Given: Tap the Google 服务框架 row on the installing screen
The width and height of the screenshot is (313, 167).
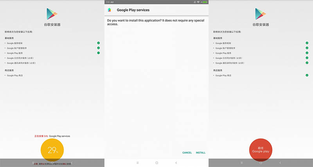Looking at the screenshot, I should pos(52,43).
